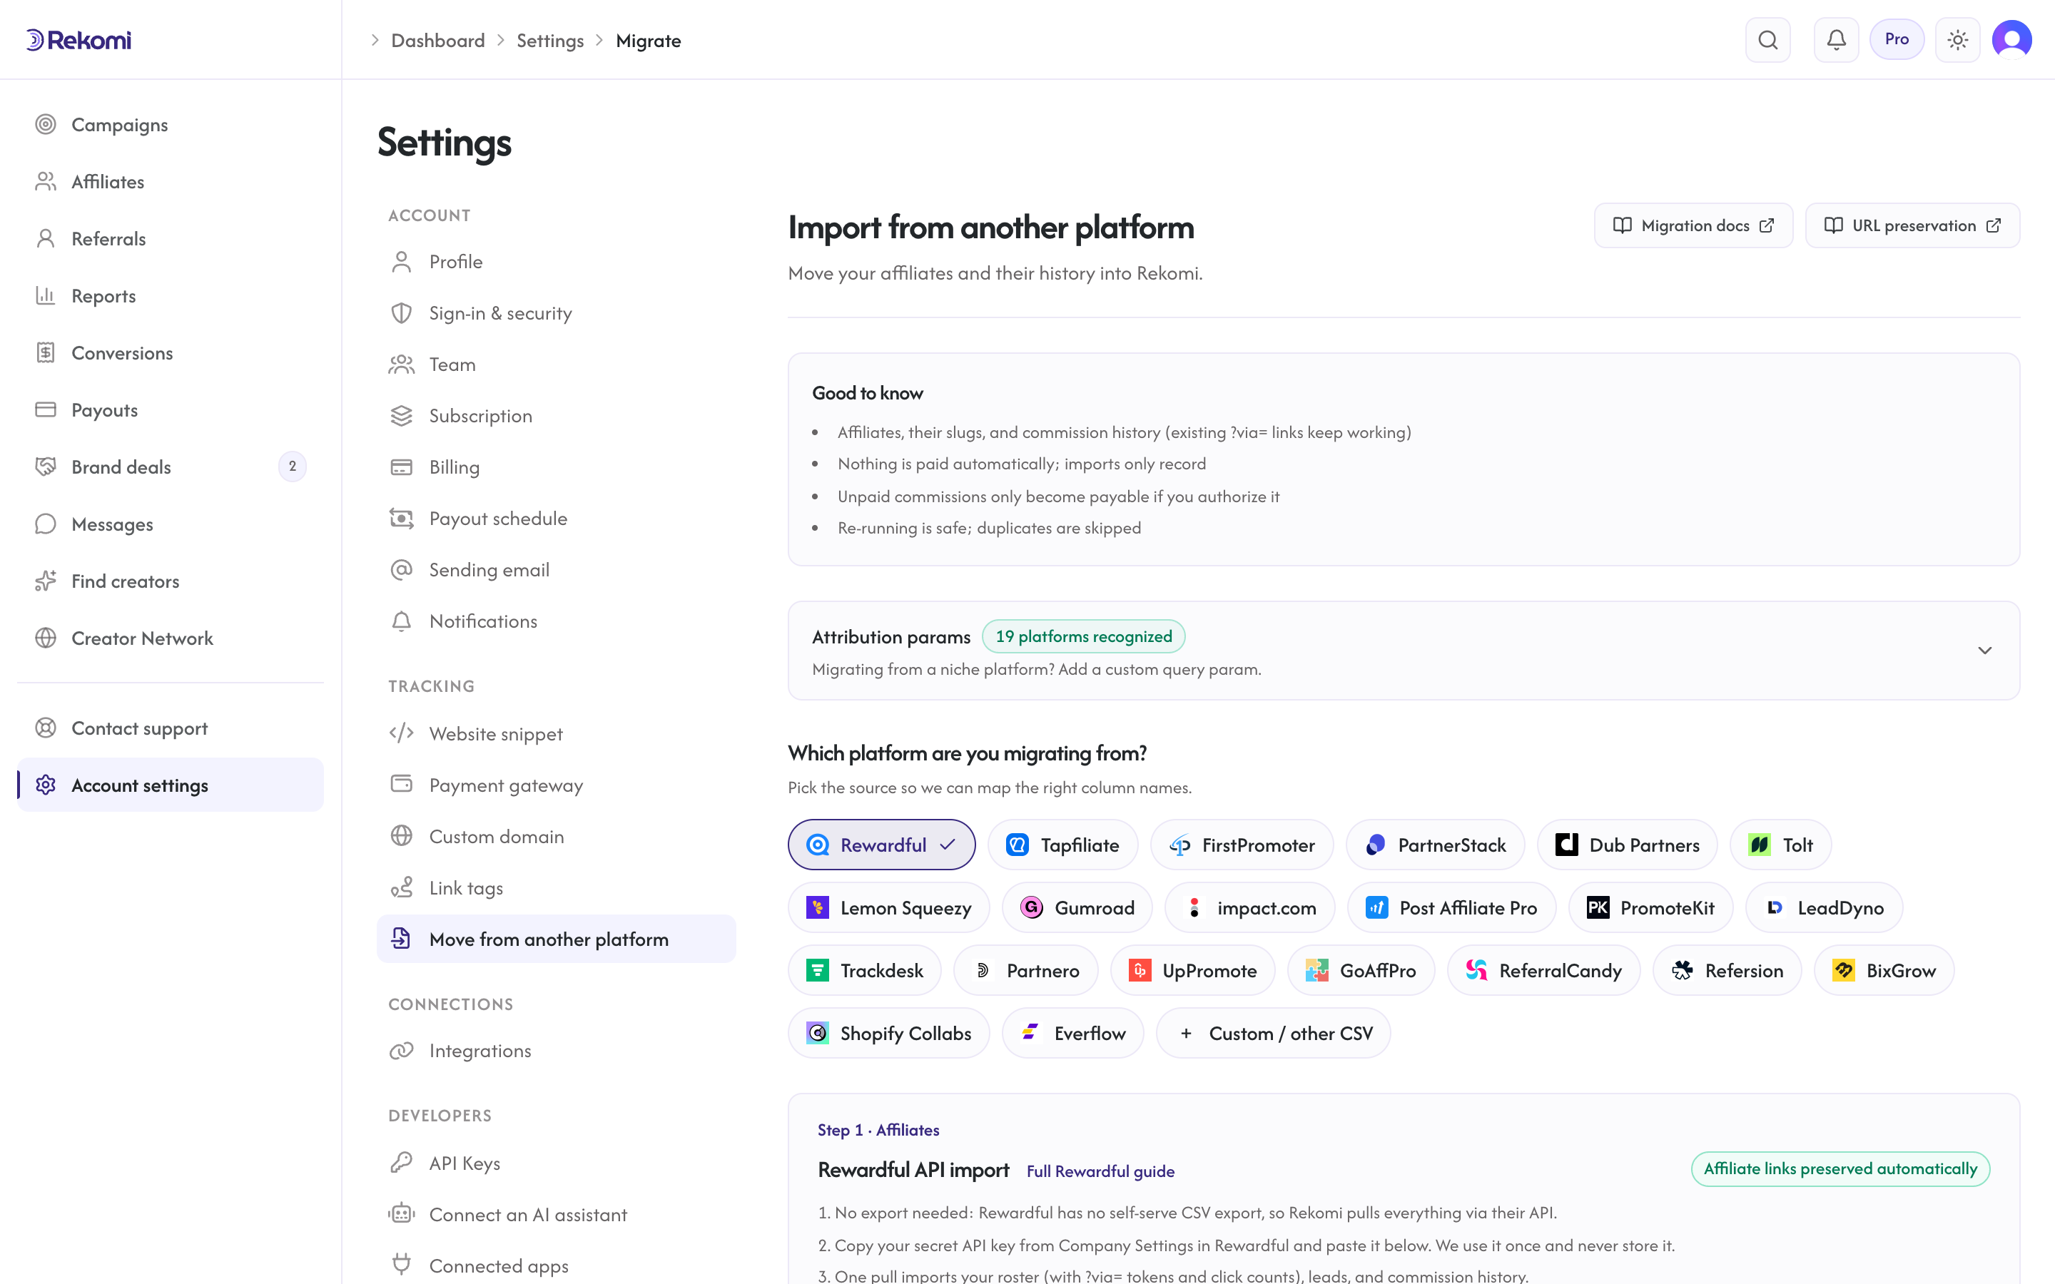This screenshot has width=2055, height=1284.
Task: Toggle light/dark theme sun icon
Action: (1957, 40)
